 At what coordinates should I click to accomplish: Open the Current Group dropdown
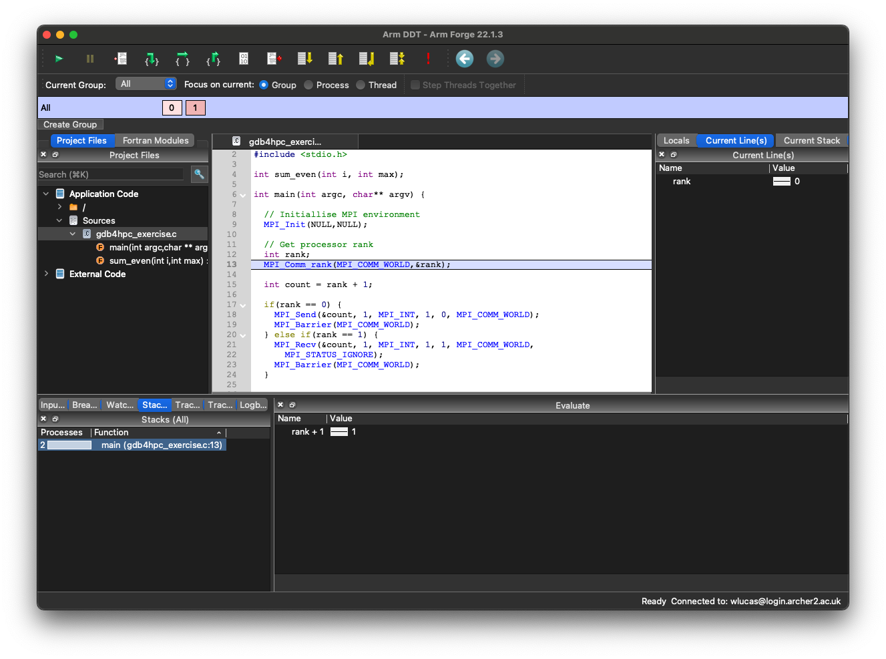click(x=146, y=83)
